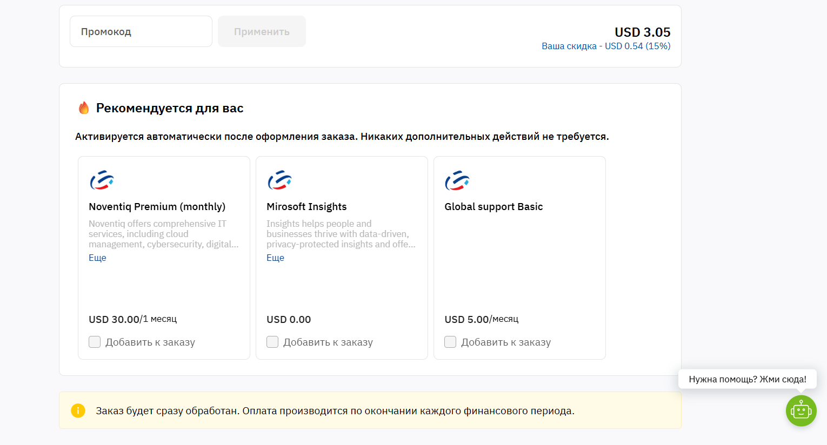The image size is (827, 445).
Task: Click the 'USD 0.00' price
Action: tap(289, 319)
